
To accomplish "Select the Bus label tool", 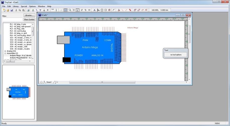I will pos(119,10).
